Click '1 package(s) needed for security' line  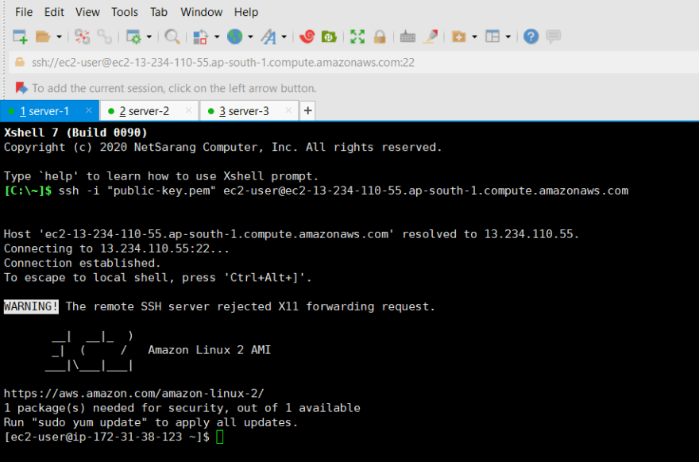182,408
